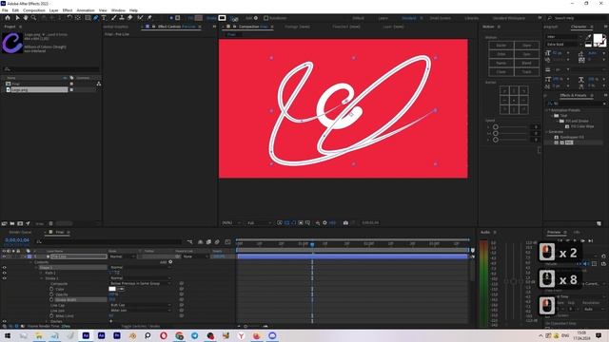Click the Add contents arrow button

tap(170, 262)
